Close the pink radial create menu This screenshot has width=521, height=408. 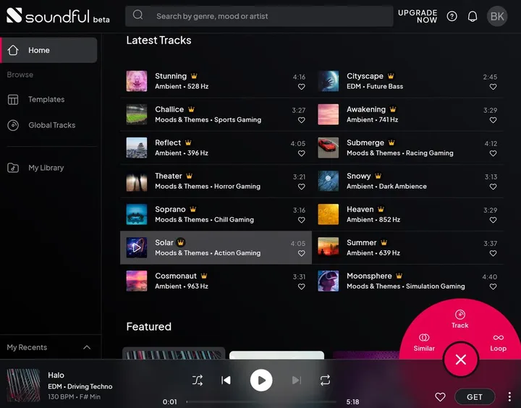pyautogui.click(x=460, y=359)
